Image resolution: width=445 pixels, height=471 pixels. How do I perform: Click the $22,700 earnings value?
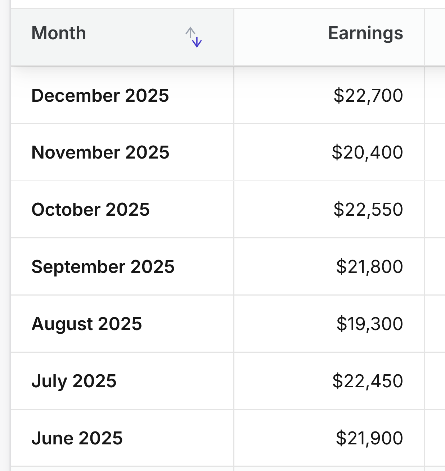[368, 96]
